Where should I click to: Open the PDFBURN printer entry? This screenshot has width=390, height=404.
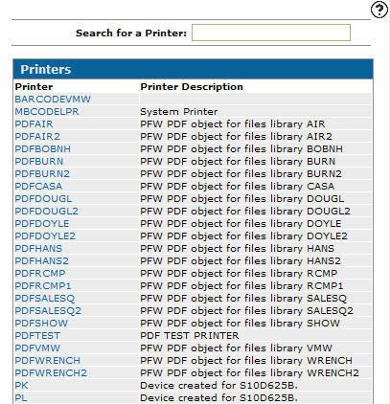coord(39,162)
